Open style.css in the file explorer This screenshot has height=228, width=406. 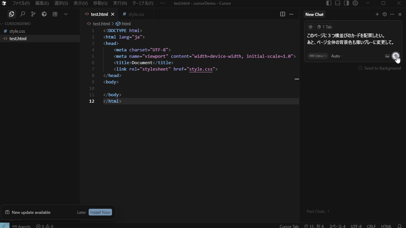click(40, 31)
